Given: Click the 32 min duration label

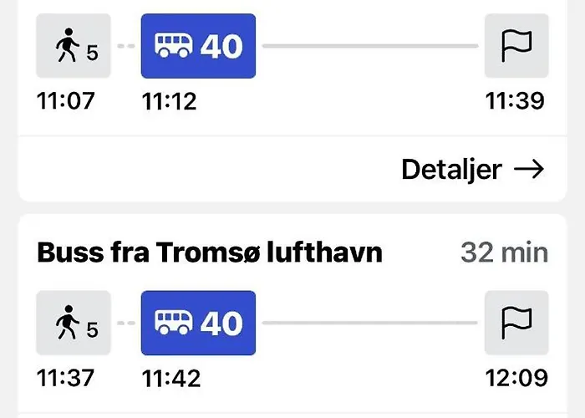Looking at the screenshot, I should coord(504,253).
